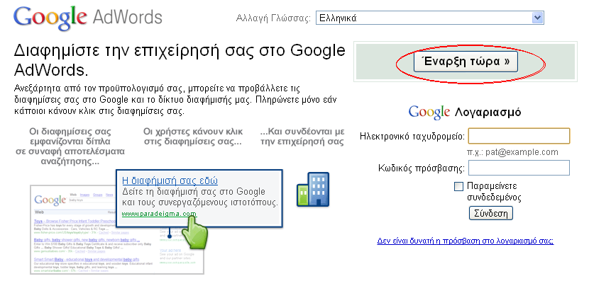Viewport: 589px width, 281px height.
Task: Click the Google Λογαριασμό account logo
Action: (x=465, y=112)
